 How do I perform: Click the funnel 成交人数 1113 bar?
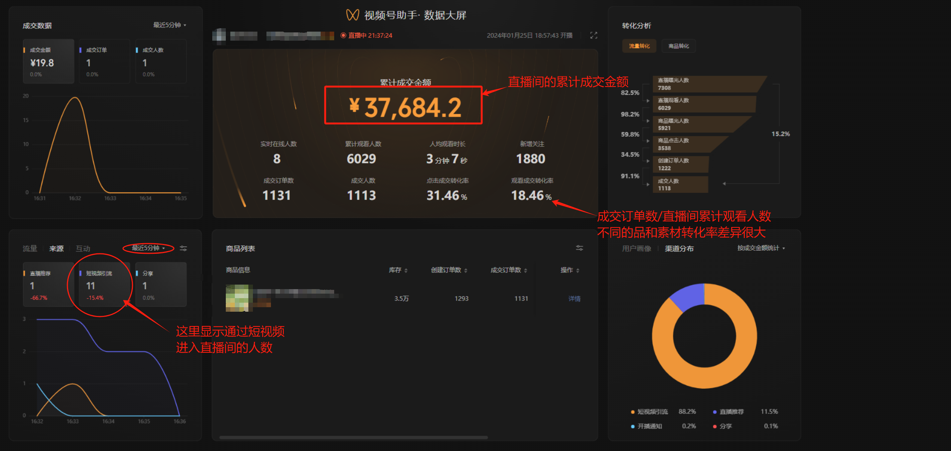[680, 184]
